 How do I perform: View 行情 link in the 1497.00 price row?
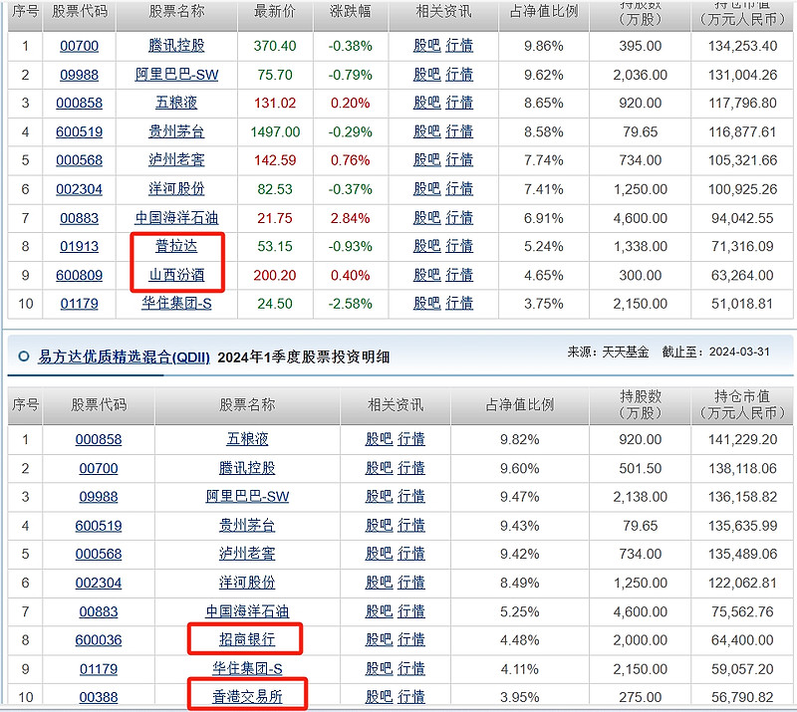459,132
